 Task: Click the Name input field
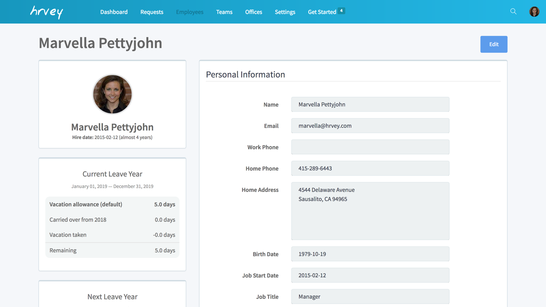point(370,104)
